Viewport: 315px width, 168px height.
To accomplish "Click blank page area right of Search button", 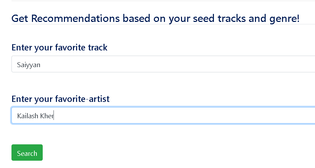I will [161, 152].
